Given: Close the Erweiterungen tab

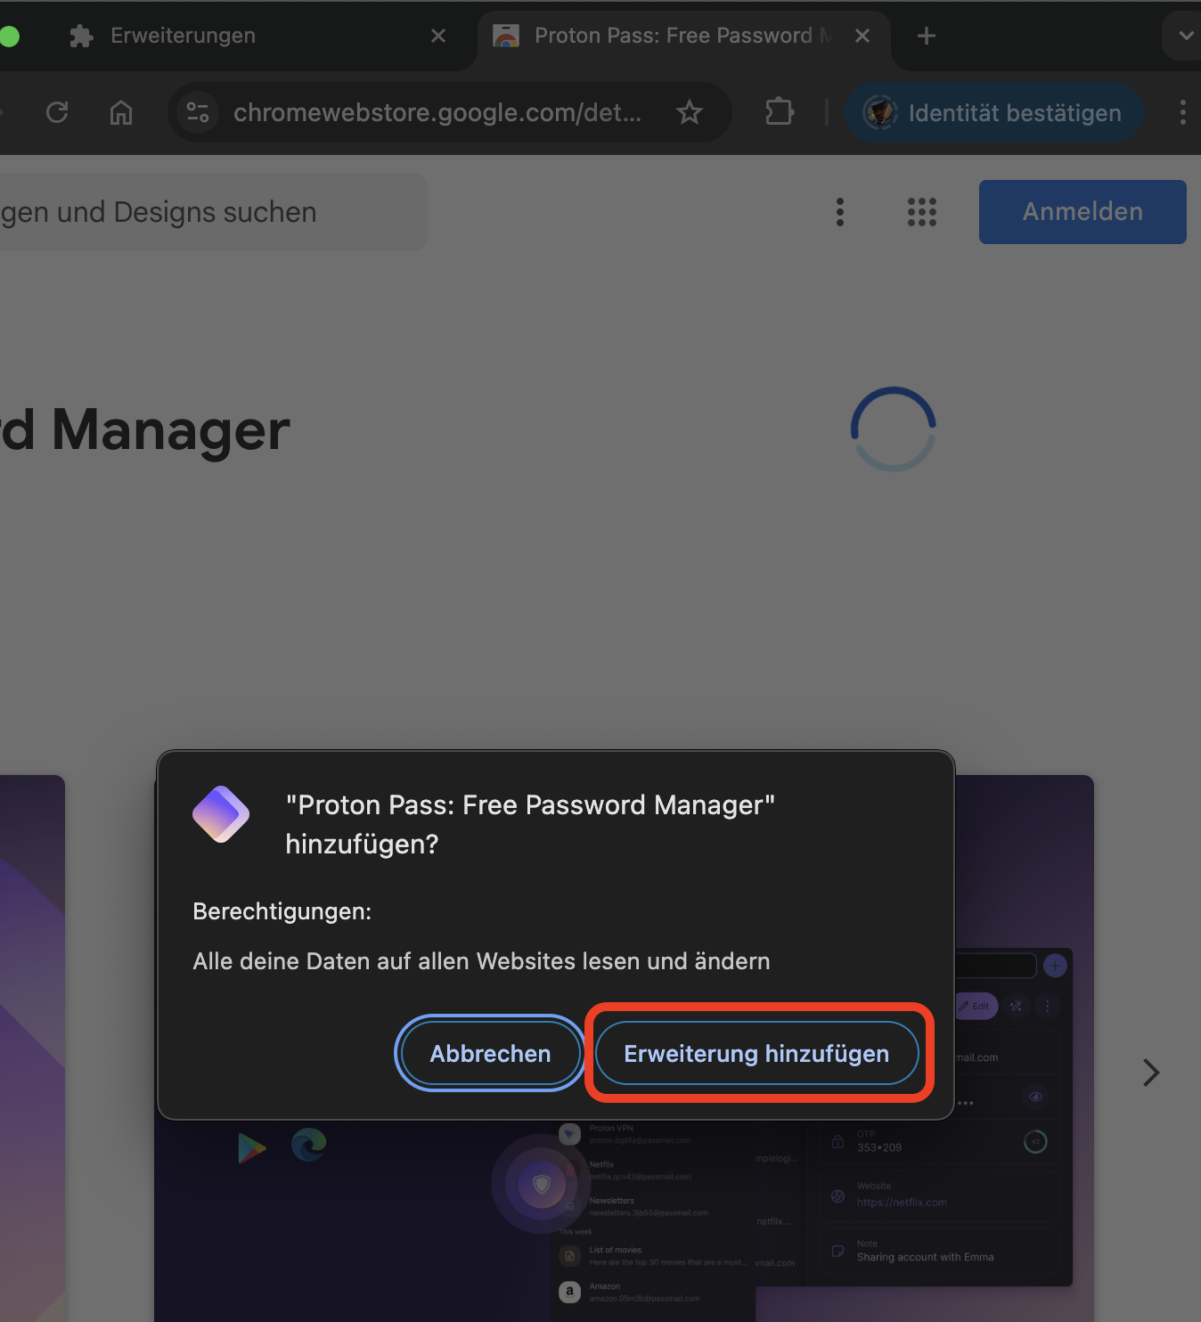Looking at the screenshot, I should [438, 36].
